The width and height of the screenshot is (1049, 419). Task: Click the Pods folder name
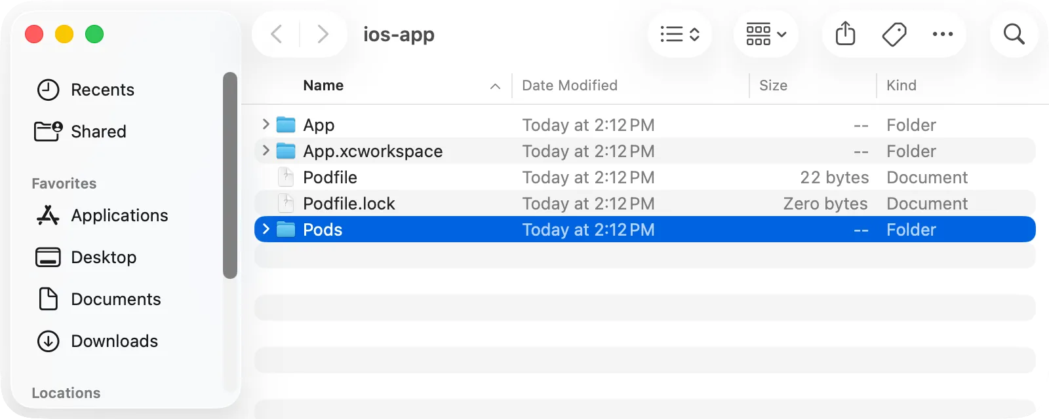[x=323, y=230]
